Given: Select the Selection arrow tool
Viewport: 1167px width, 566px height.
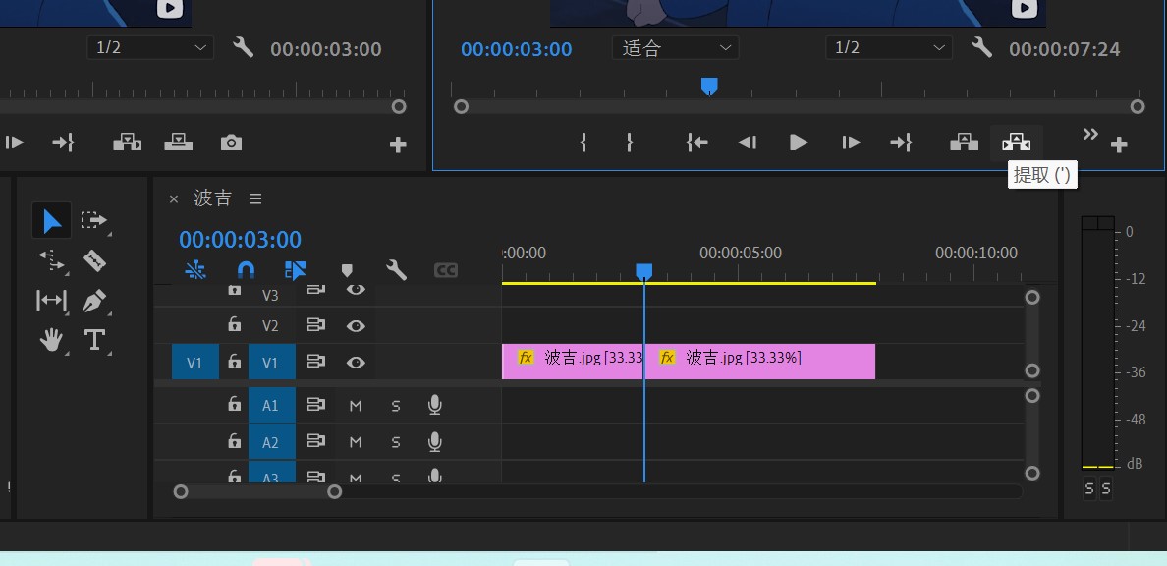Looking at the screenshot, I should pyautogui.click(x=51, y=221).
